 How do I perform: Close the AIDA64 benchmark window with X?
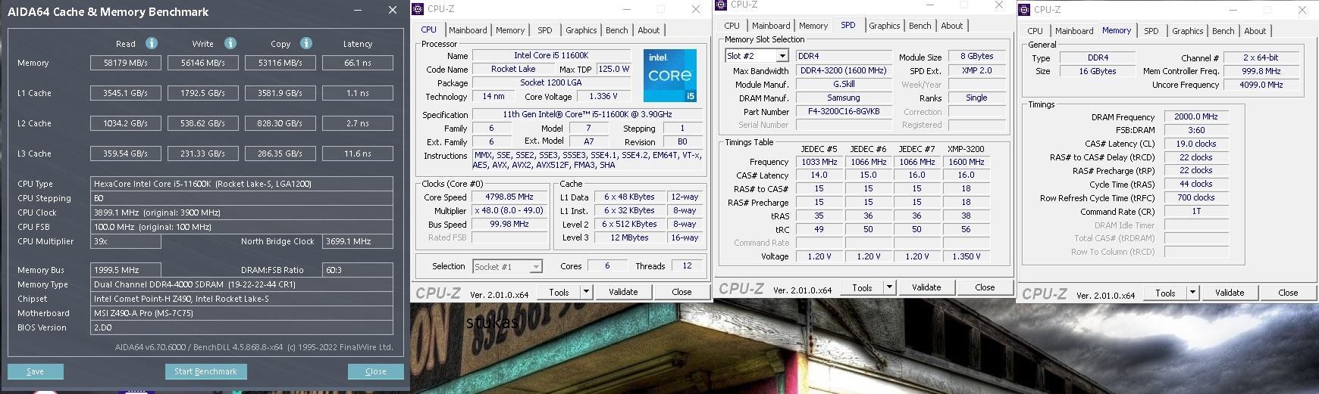[392, 11]
